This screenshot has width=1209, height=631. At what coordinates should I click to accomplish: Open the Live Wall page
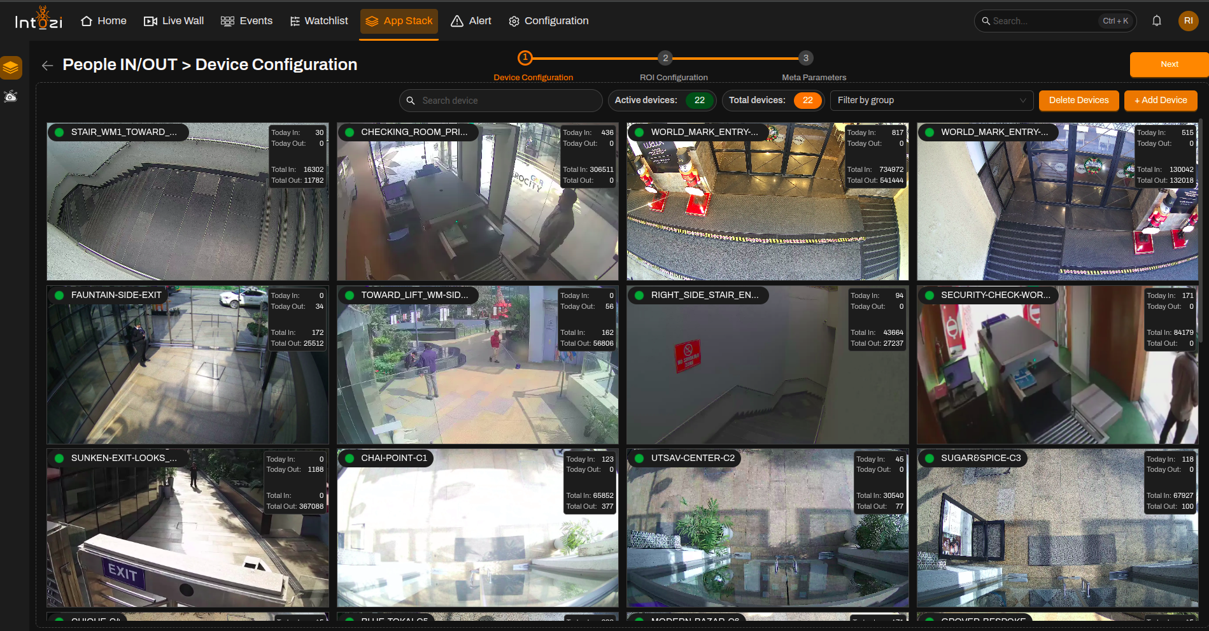(x=174, y=21)
